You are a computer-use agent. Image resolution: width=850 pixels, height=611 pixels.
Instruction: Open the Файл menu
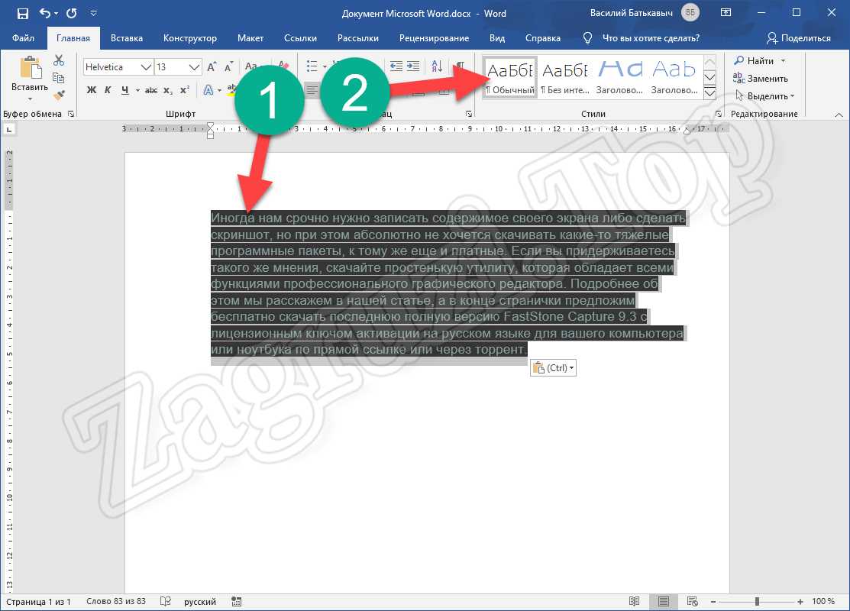[x=24, y=38]
